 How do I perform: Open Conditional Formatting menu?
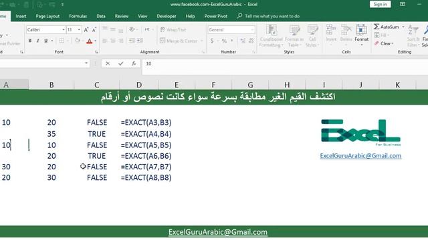pos(272,35)
